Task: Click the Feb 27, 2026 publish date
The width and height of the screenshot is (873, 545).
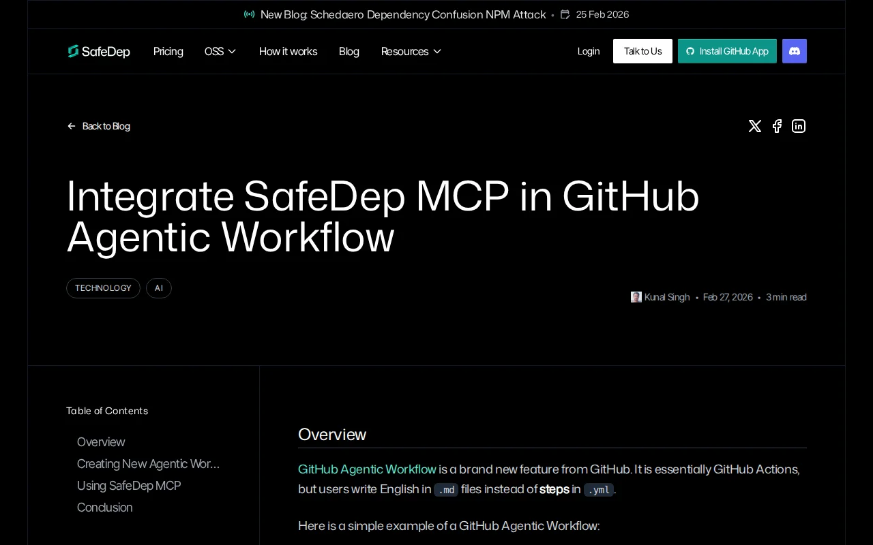Action: (728, 297)
